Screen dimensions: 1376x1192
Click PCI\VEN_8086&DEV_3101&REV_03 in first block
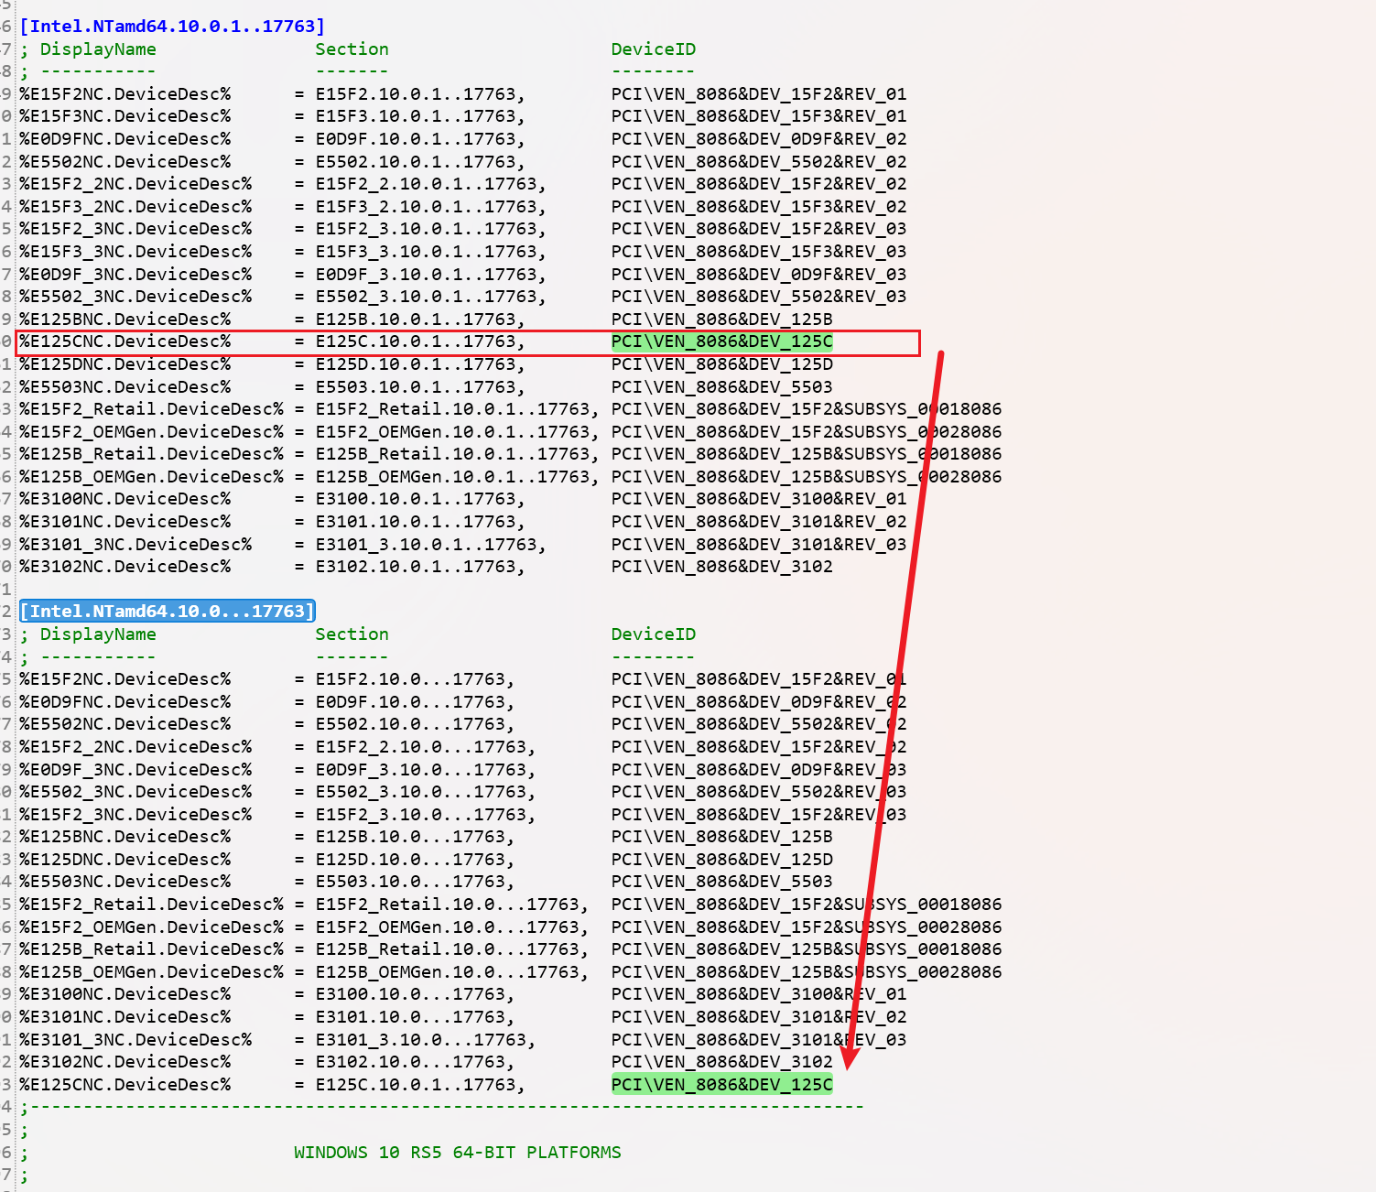(x=759, y=545)
